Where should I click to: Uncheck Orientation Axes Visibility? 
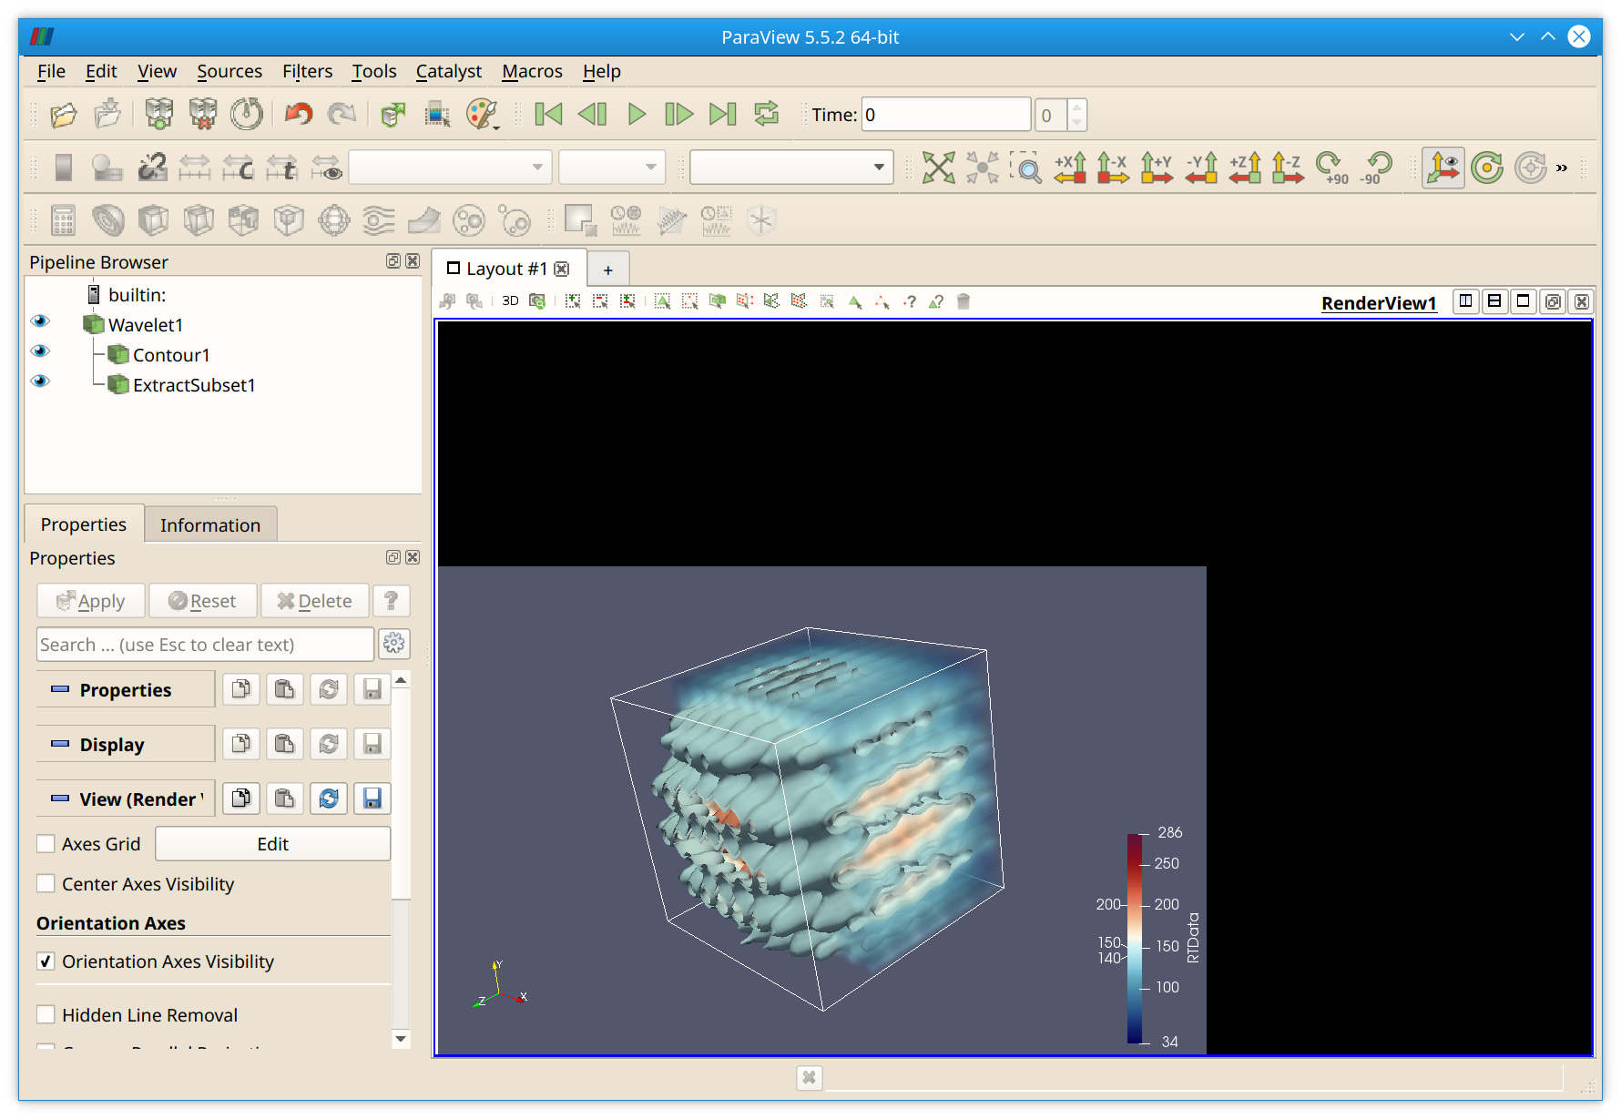[46, 961]
